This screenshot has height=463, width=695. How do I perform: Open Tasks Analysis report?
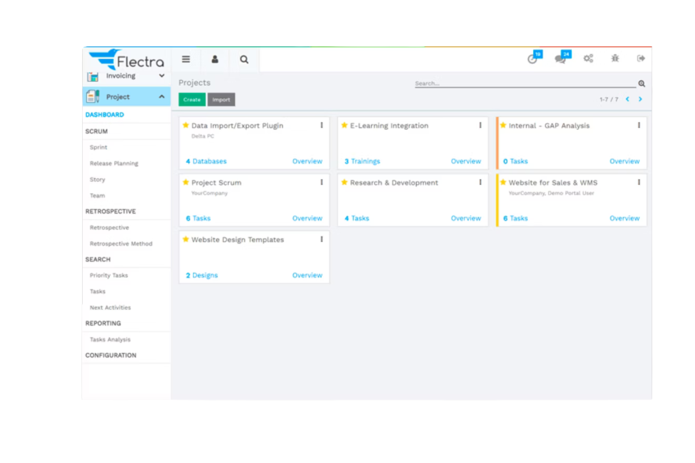[x=110, y=339]
